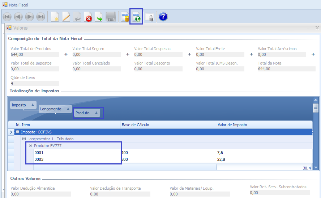Click the delete record red X icon

pos(88,17)
